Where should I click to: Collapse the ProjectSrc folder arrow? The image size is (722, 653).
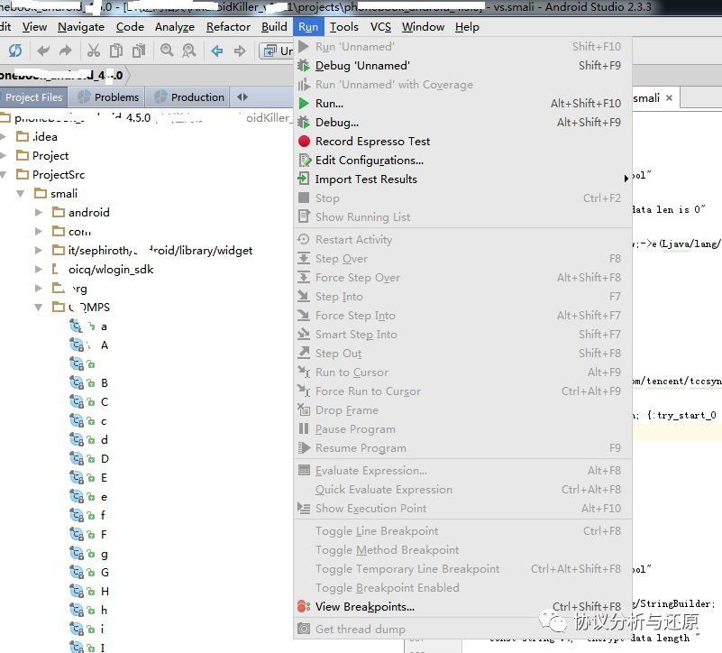coord(3,174)
